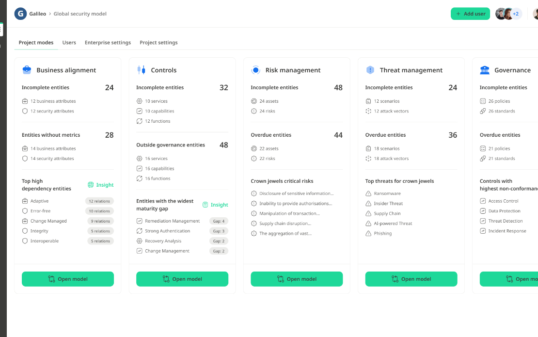The height and width of the screenshot is (337, 538).
Task: Click the gear icon next to 10 services
Action: (139, 101)
